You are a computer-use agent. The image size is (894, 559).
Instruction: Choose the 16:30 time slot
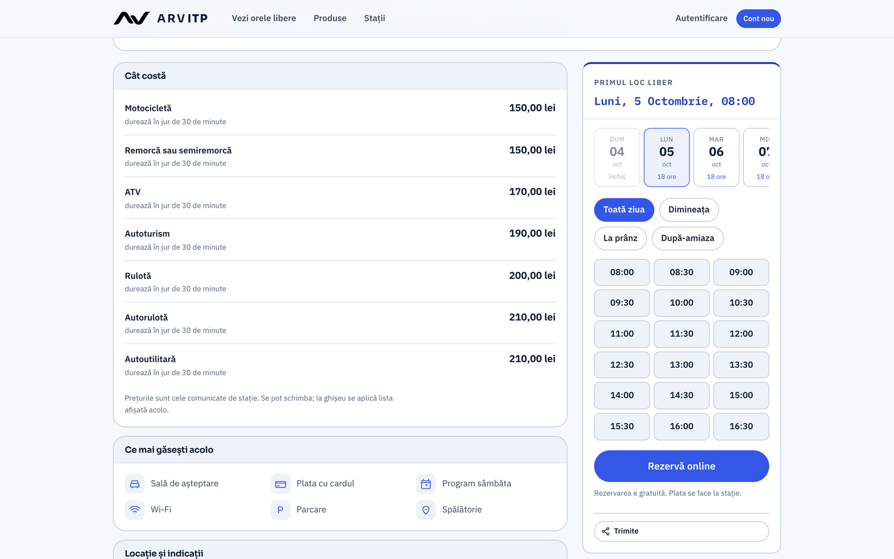[741, 427]
